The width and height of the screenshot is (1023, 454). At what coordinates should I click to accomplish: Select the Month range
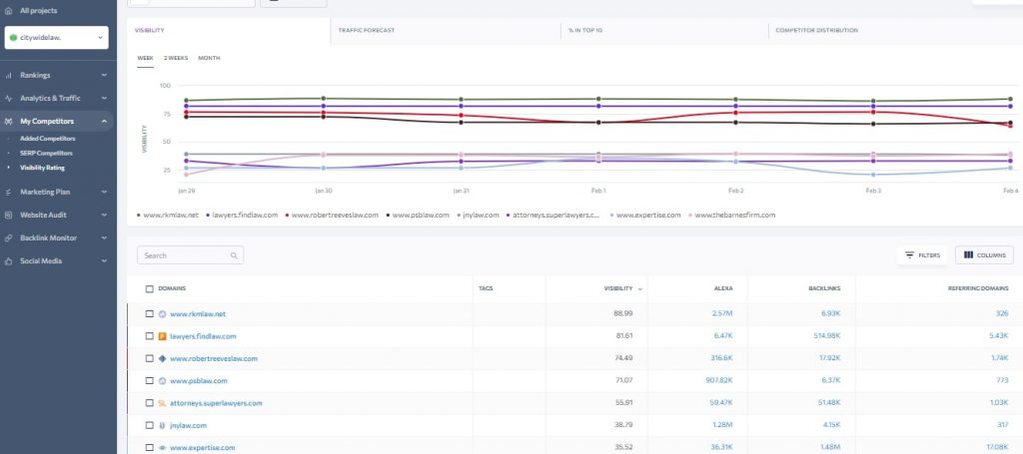(209, 58)
